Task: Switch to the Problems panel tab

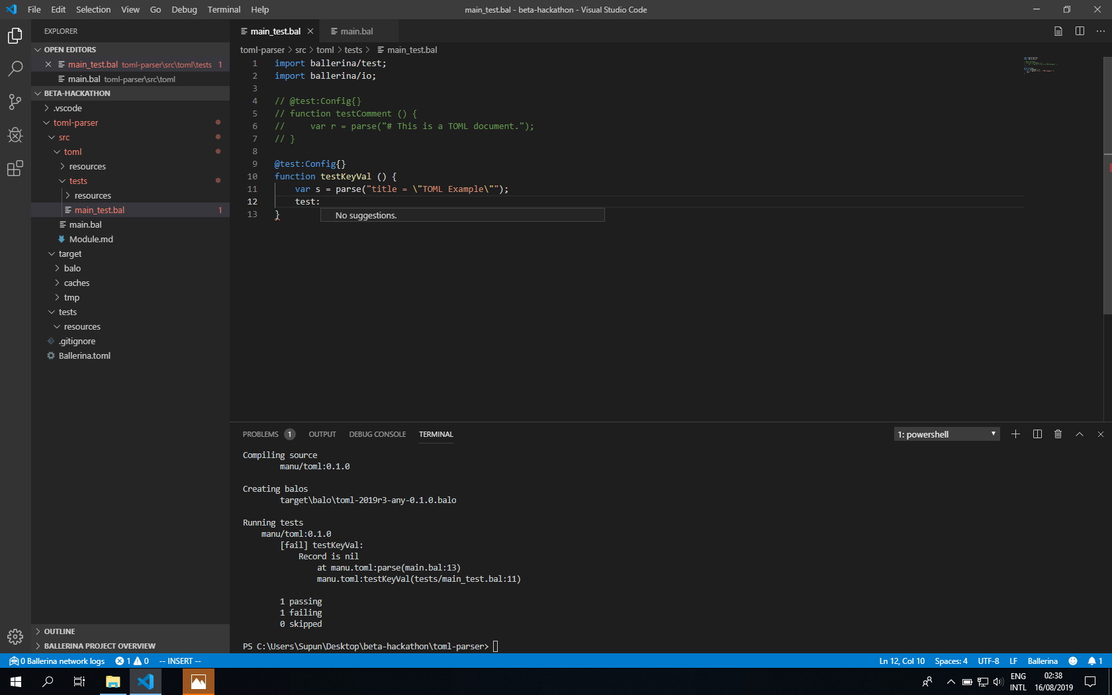Action: tap(268, 434)
